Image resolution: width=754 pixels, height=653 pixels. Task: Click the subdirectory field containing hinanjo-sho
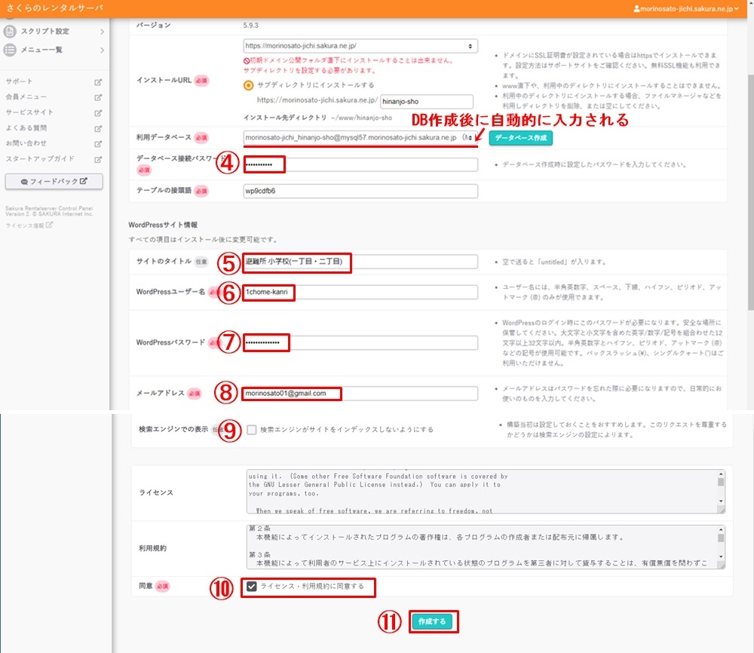pos(427,102)
